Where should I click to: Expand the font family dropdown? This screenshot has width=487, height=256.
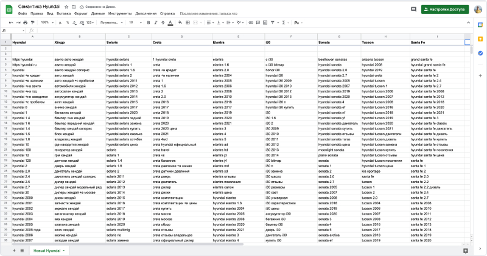click(x=111, y=22)
